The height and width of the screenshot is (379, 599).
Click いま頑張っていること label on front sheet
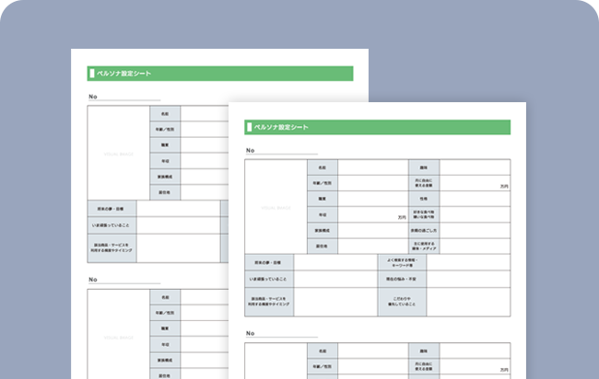click(269, 279)
